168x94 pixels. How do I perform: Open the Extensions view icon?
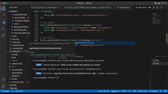[3, 35]
